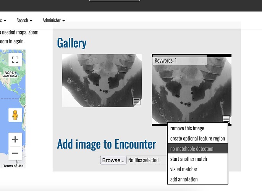Image resolution: width=262 pixels, height=191 pixels.
Task: Open the hamburger menu on first gallery image
Action: tap(136, 101)
